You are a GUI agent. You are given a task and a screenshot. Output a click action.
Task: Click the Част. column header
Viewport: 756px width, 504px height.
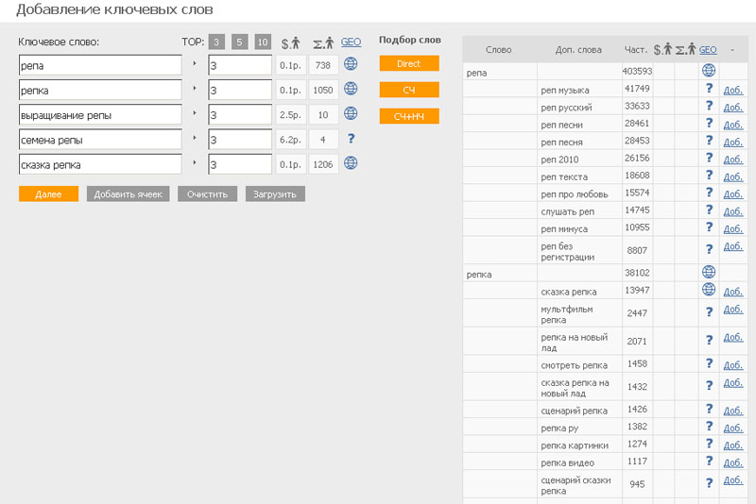636,50
